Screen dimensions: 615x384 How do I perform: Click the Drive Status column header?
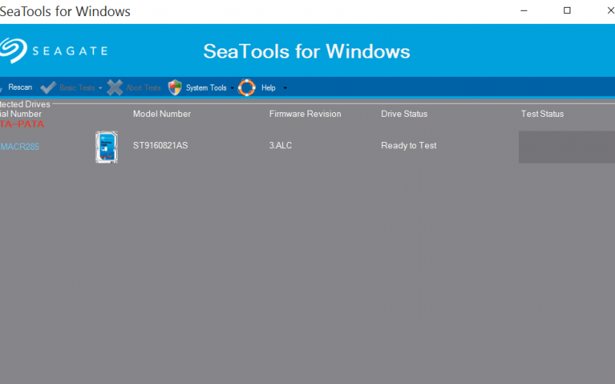404,114
